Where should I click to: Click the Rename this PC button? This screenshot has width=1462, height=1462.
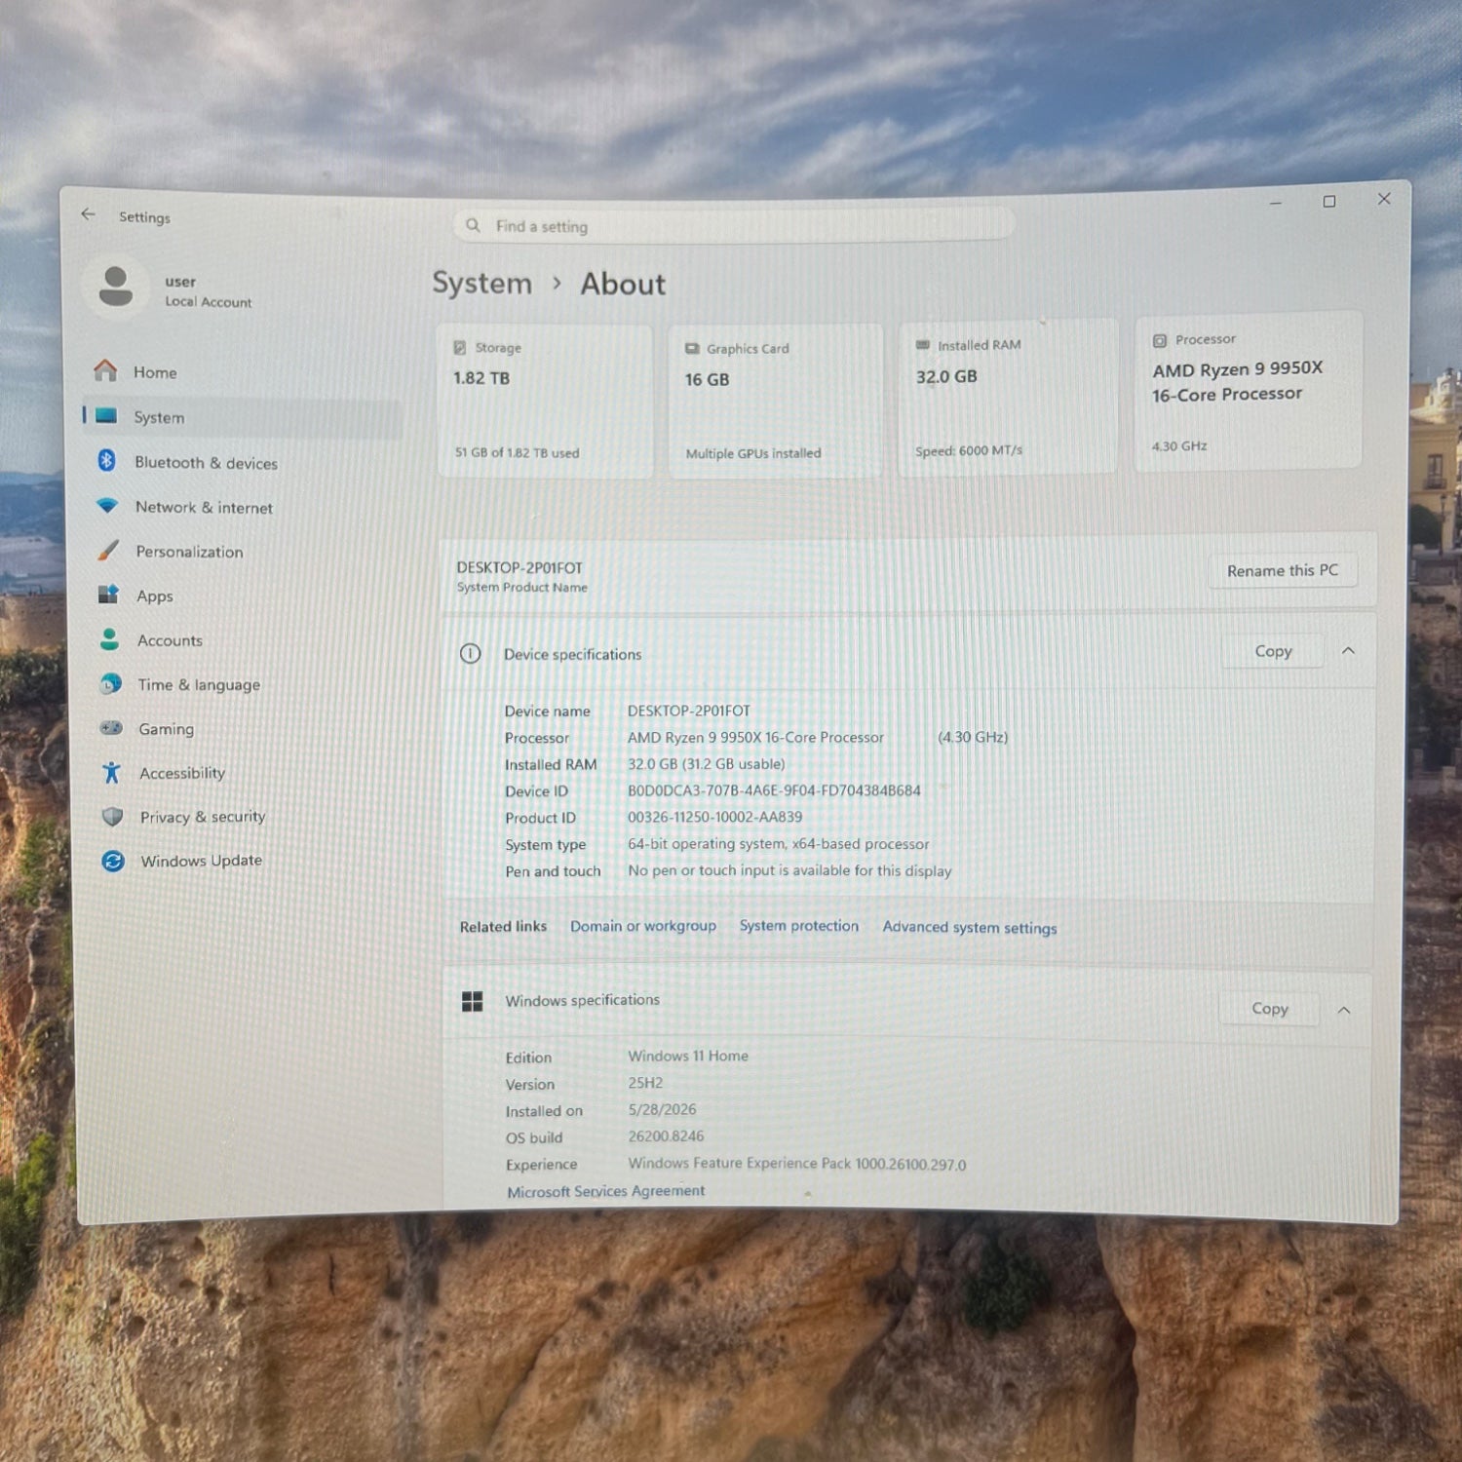[x=1283, y=570]
